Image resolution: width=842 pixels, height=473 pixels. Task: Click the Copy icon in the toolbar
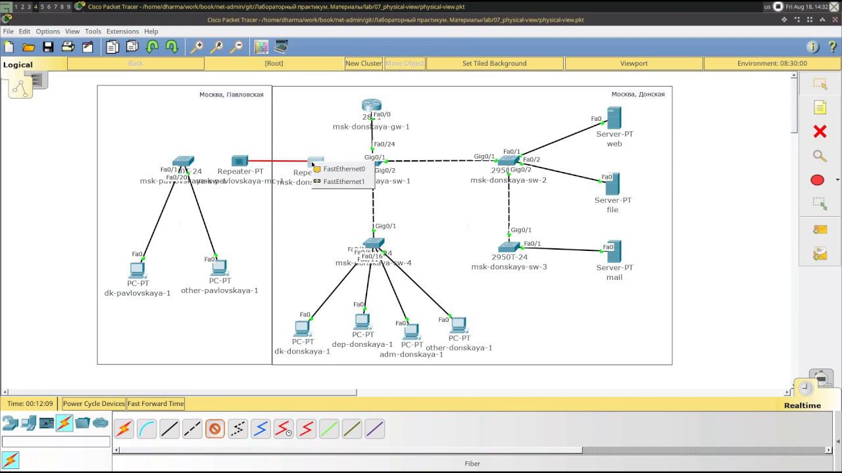[x=112, y=47]
